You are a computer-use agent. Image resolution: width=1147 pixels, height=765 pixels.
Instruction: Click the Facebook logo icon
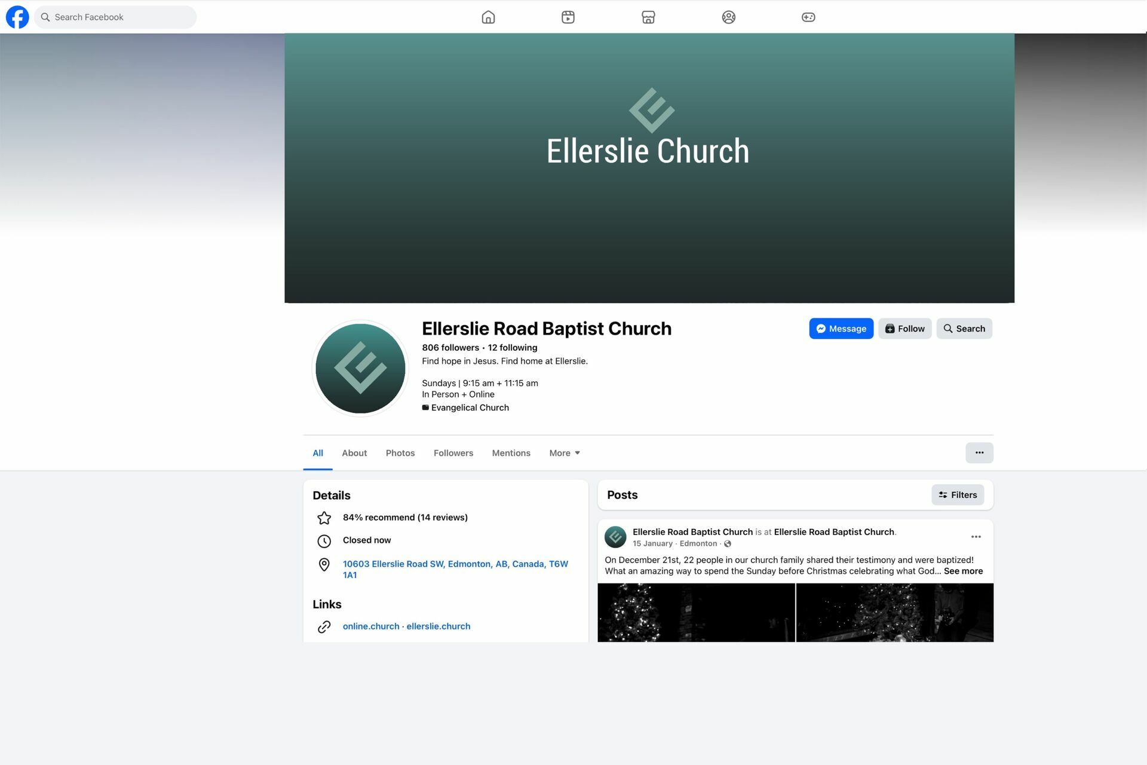tap(17, 17)
